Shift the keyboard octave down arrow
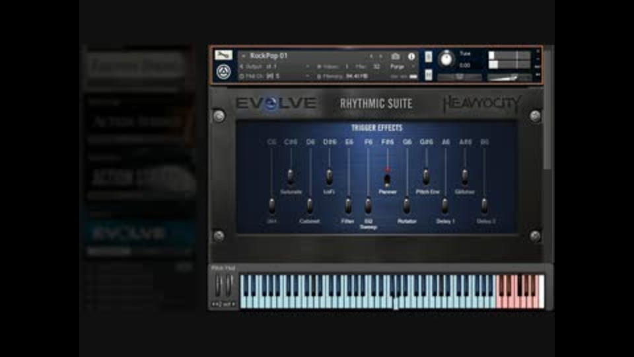 tap(215, 304)
